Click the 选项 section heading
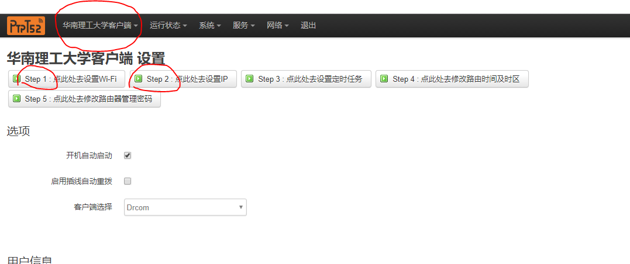Image resolution: width=630 pixels, height=264 pixels. point(19,131)
